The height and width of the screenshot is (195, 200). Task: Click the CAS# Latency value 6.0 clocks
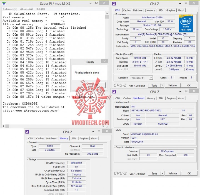pyautogui.click(x=76, y=171)
